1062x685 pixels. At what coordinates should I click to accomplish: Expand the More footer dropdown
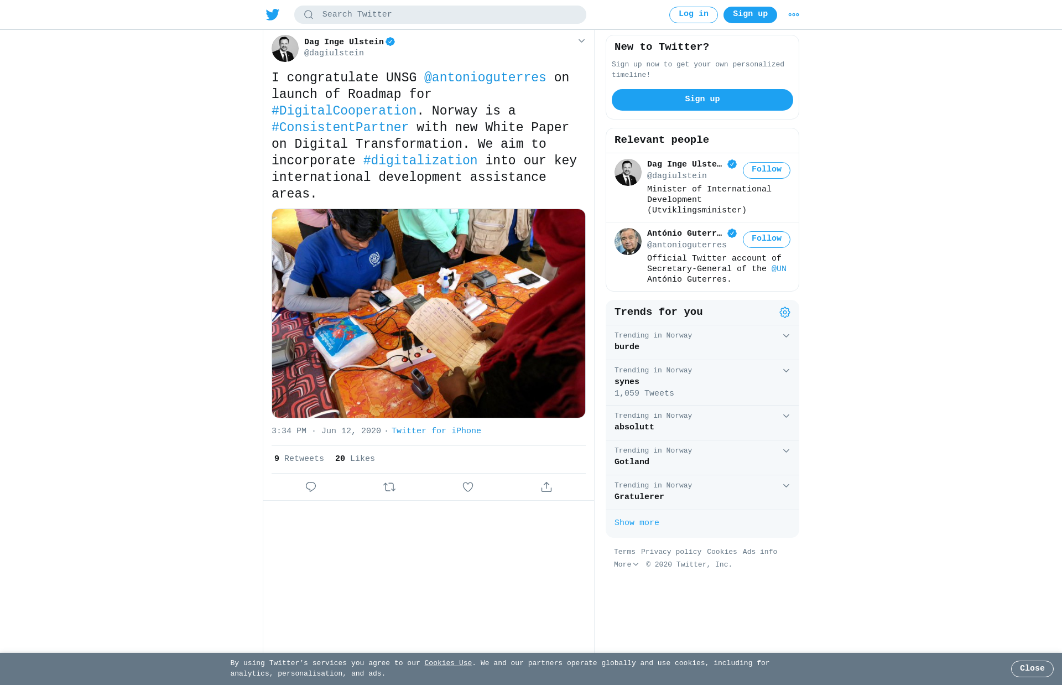[x=626, y=564]
